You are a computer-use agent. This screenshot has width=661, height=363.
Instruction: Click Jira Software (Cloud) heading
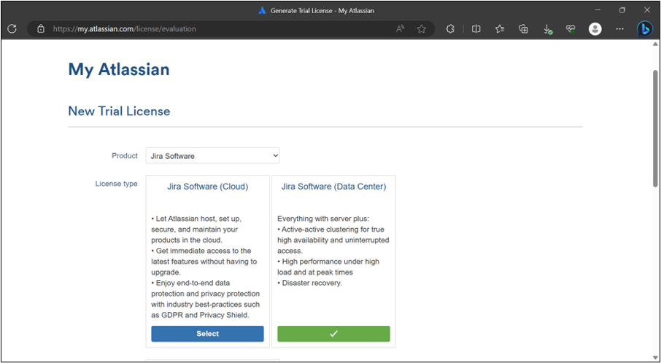pos(207,186)
